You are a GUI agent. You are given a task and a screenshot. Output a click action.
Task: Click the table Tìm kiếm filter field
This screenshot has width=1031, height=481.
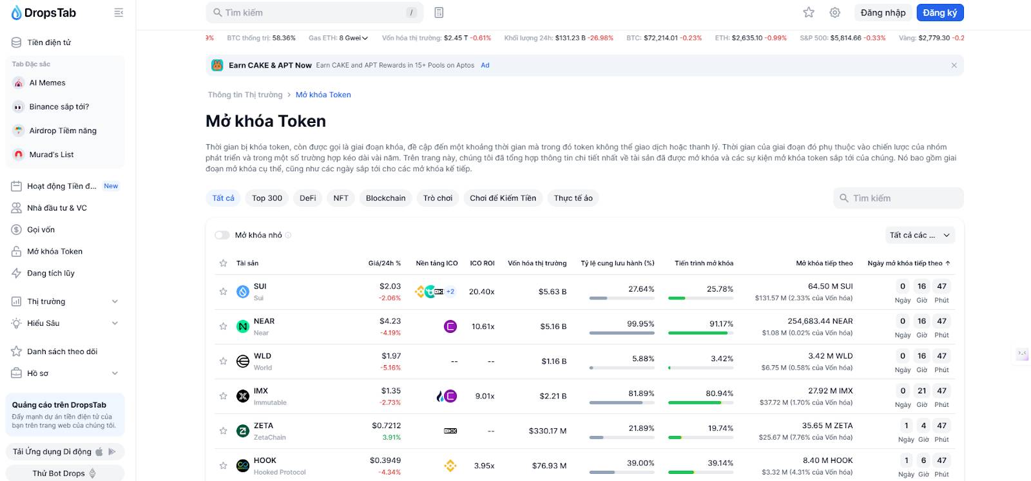coord(898,198)
